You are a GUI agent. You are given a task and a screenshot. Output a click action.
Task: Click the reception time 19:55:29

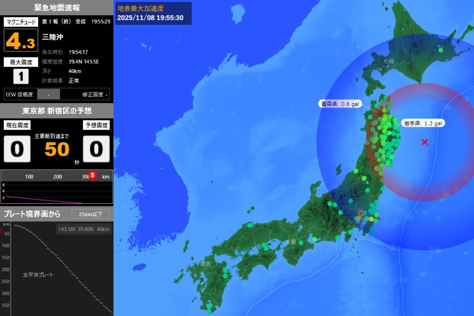click(x=101, y=21)
